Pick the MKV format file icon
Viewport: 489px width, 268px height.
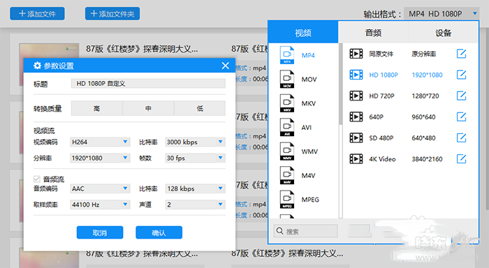[x=287, y=103]
